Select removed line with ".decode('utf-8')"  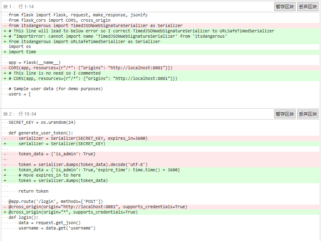click(x=160, y=164)
